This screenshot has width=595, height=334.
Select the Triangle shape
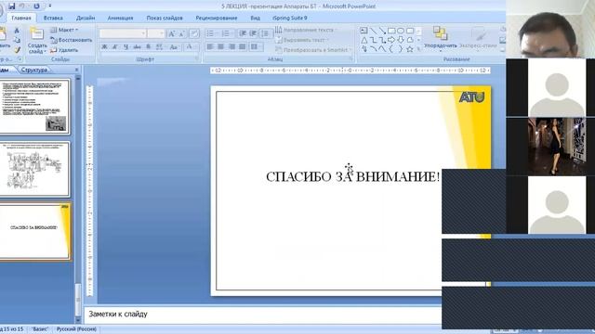tap(364, 40)
